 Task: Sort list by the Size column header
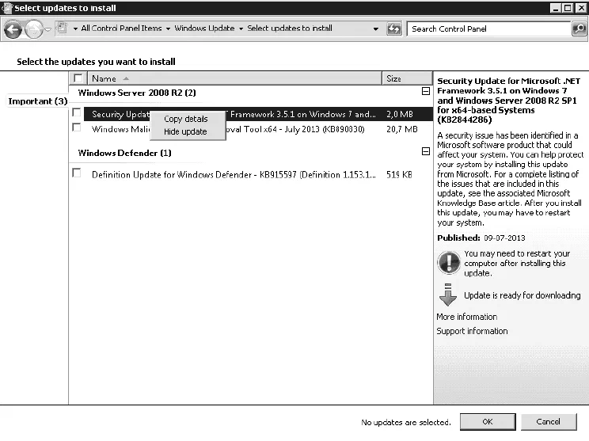(x=407, y=78)
